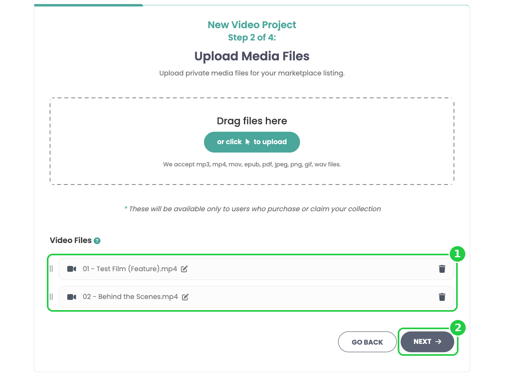Click the note about purchase or claim availability
The image size is (505, 378).
click(252, 209)
